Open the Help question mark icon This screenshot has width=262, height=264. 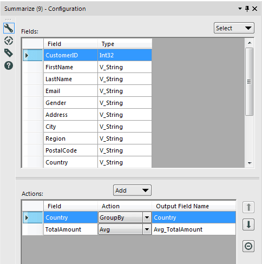tap(9, 65)
